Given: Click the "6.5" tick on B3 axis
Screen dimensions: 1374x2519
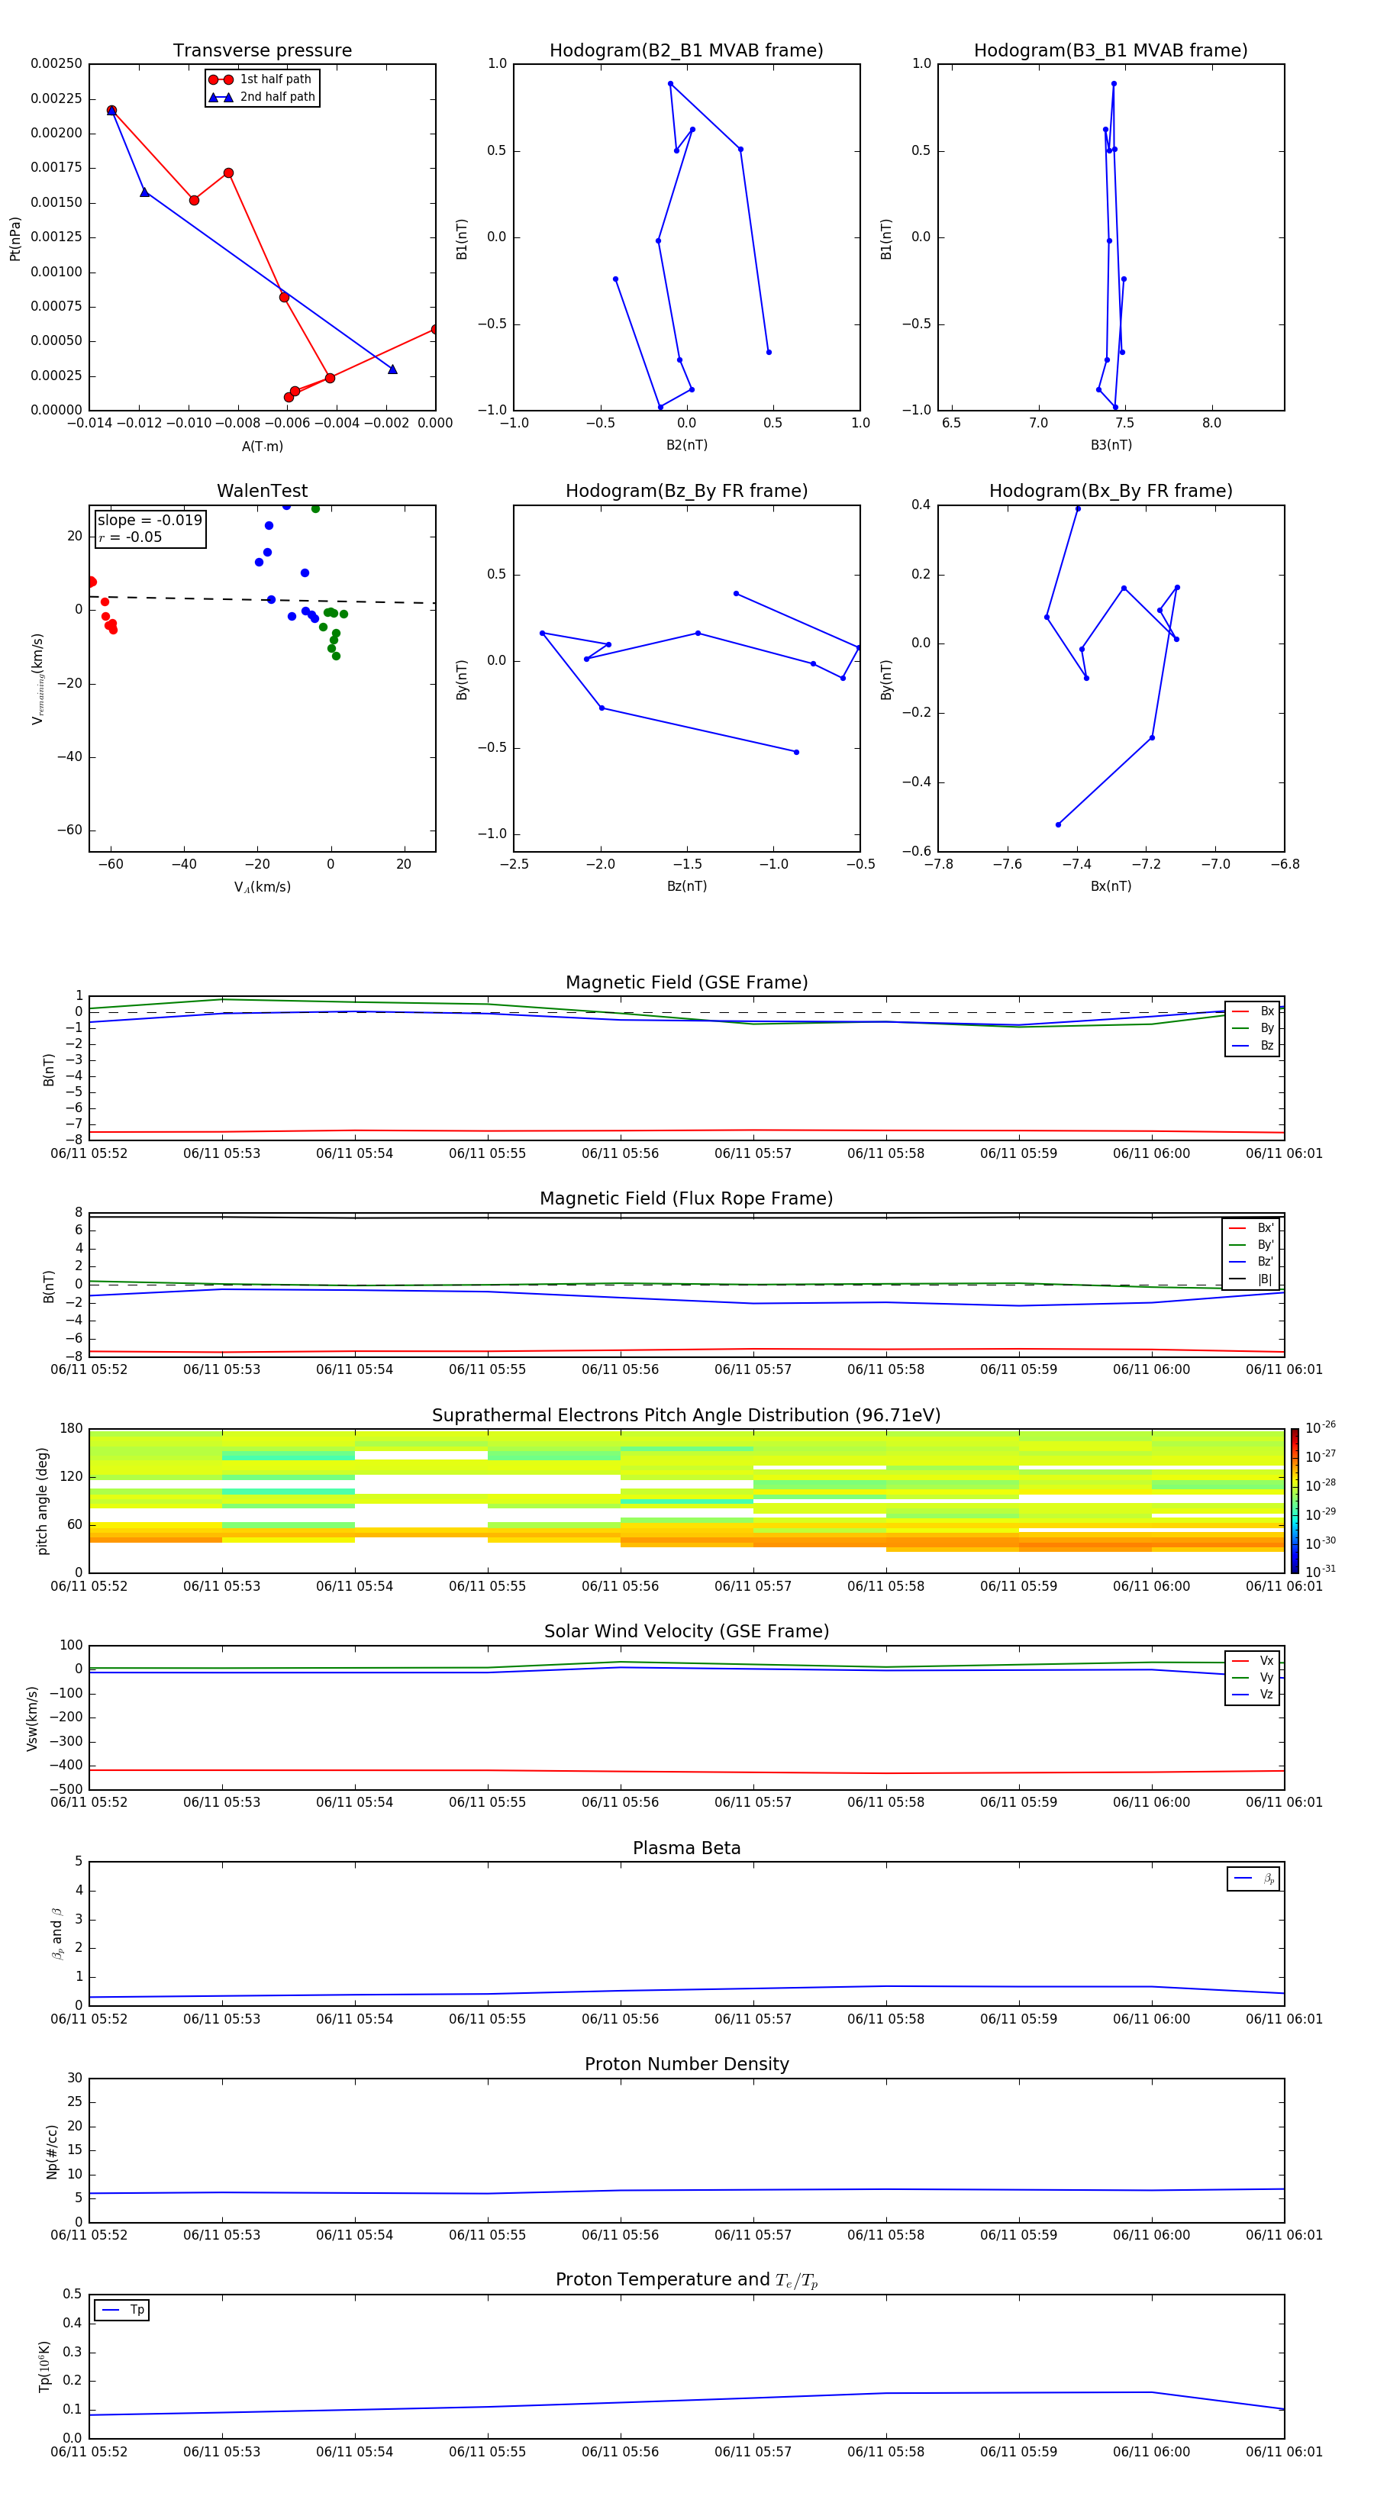Looking at the screenshot, I should (950, 424).
